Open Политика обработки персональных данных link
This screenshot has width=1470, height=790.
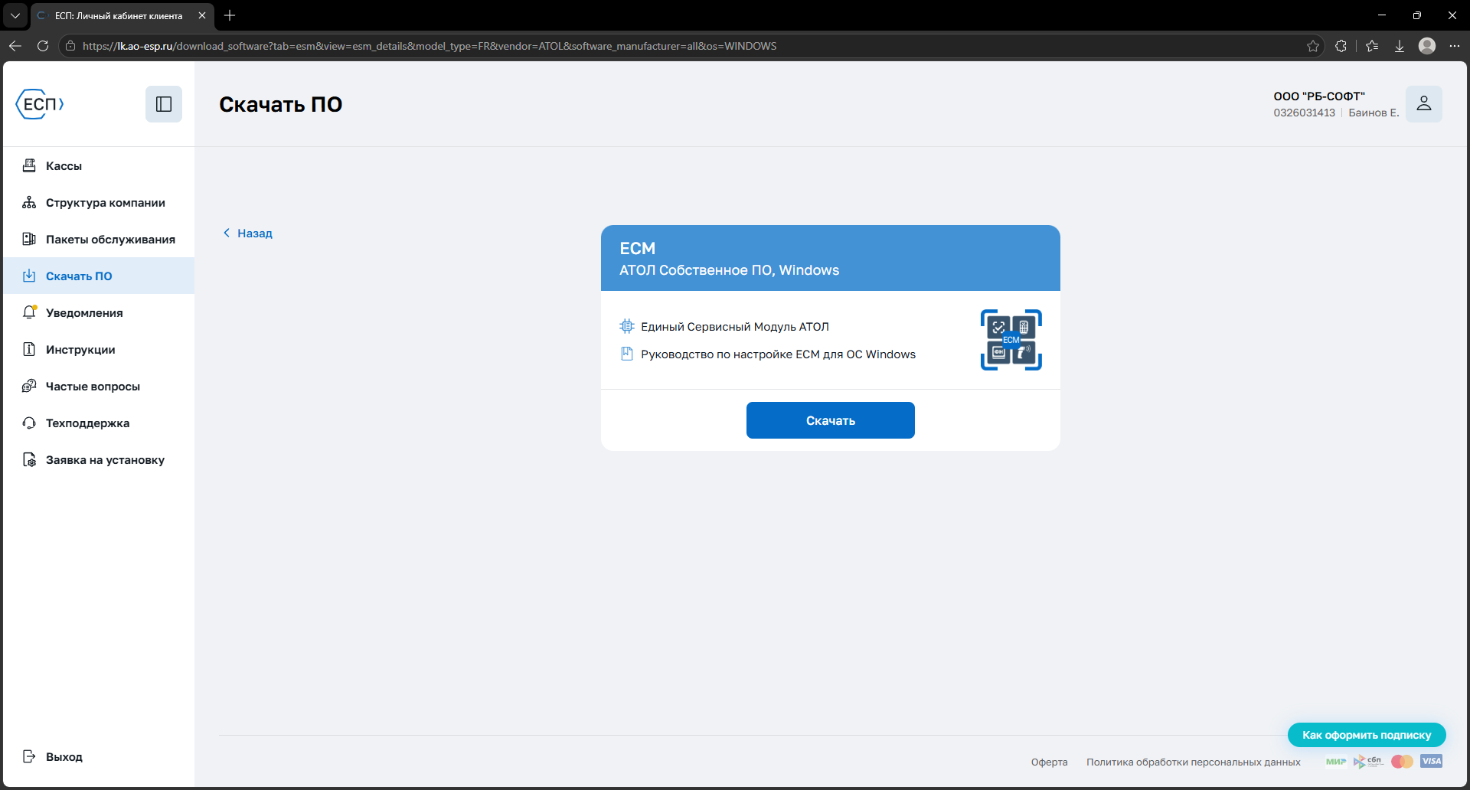(1193, 762)
